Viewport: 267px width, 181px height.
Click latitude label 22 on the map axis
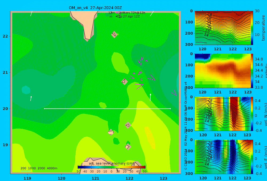5,36
